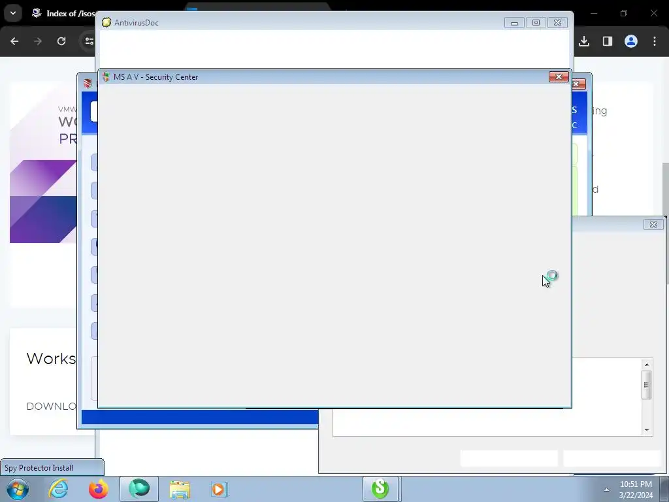Viewport: 669px width, 502px height.
Task: Open the site information icon in address bar
Action: 89,41
